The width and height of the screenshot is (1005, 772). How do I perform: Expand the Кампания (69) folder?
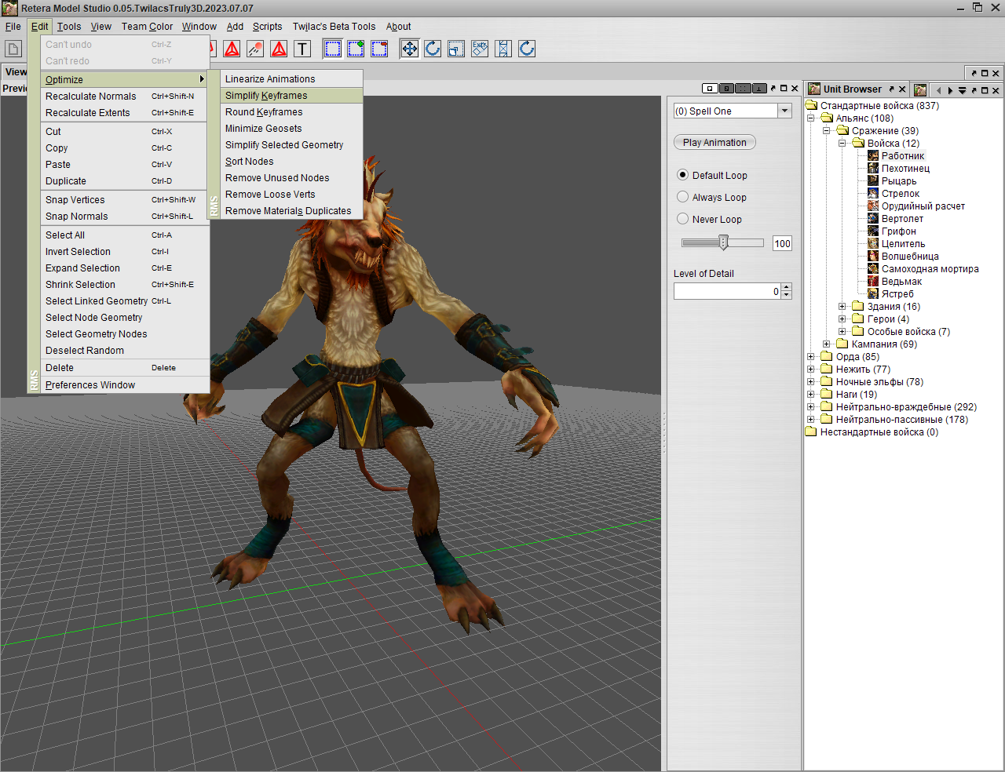[827, 344]
